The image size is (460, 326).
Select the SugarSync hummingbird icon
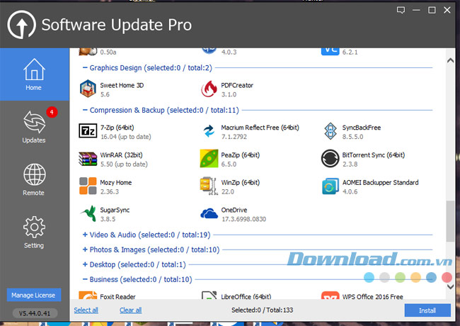[88, 213]
